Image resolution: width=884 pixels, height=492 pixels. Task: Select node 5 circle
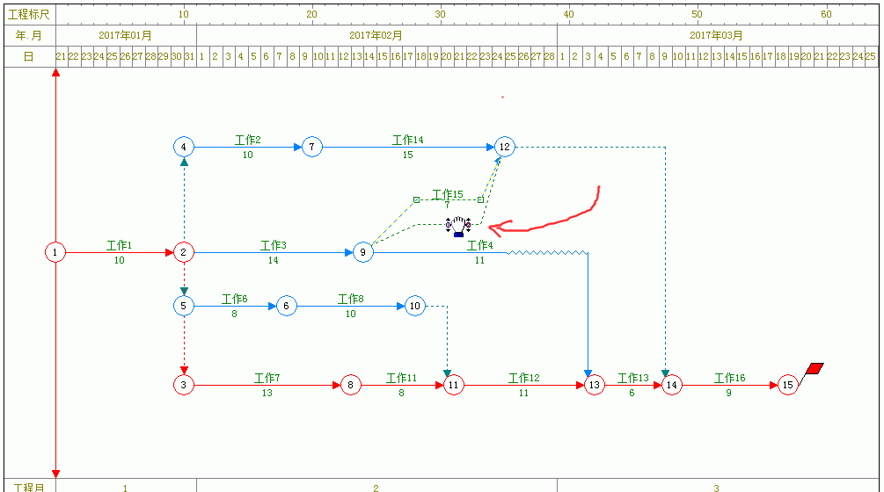(184, 306)
